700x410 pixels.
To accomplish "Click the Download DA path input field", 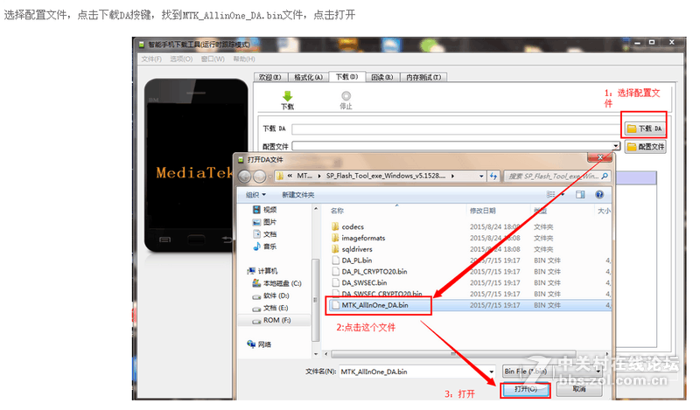I will (x=455, y=129).
